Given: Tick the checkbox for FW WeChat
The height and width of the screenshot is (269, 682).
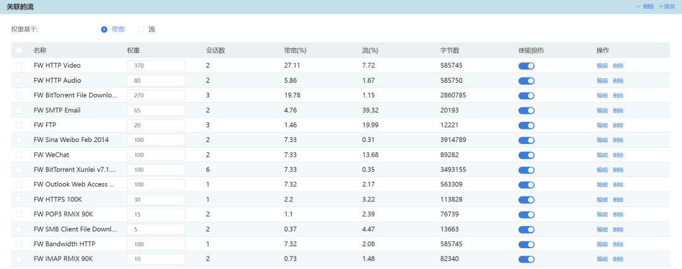Looking at the screenshot, I should click(x=19, y=155).
